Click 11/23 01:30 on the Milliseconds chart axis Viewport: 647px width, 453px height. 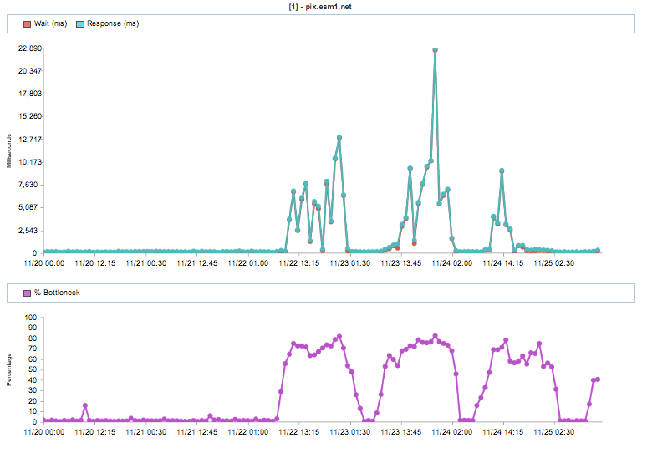pyautogui.click(x=350, y=263)
